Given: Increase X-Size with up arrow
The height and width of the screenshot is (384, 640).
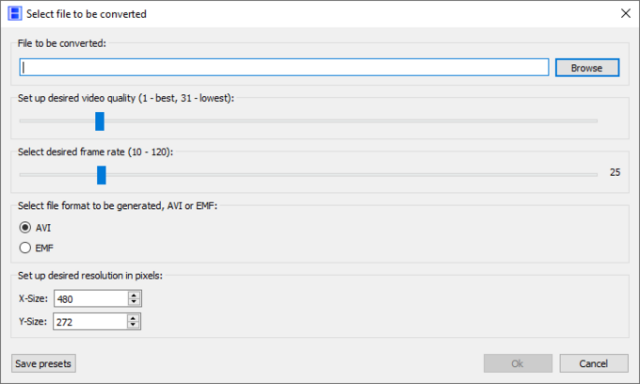Looking at the screenshot, I should coord(134,295).
